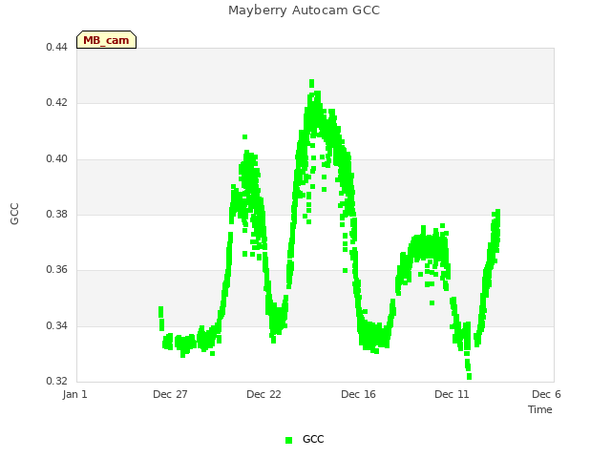
Task: Click the highest data point near 0.43
Action: pyautogui.click(x=312, y=83)
